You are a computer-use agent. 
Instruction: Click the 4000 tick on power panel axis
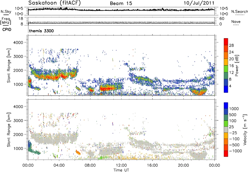tap(18, 43)
